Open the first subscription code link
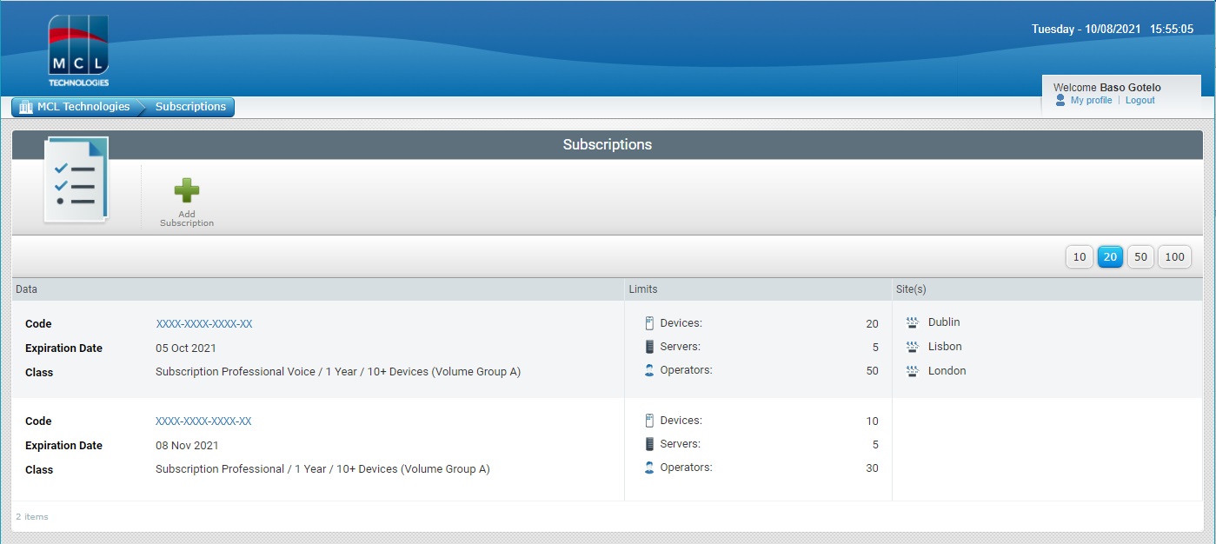This screenshot has width=1216, height=544. click(x=203, y=323)
